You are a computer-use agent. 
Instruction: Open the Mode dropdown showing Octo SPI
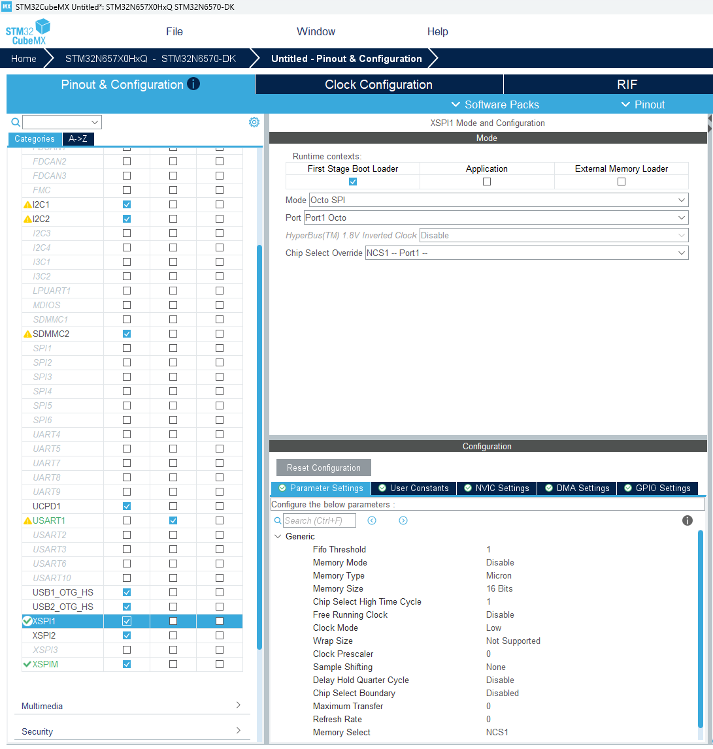499,200
